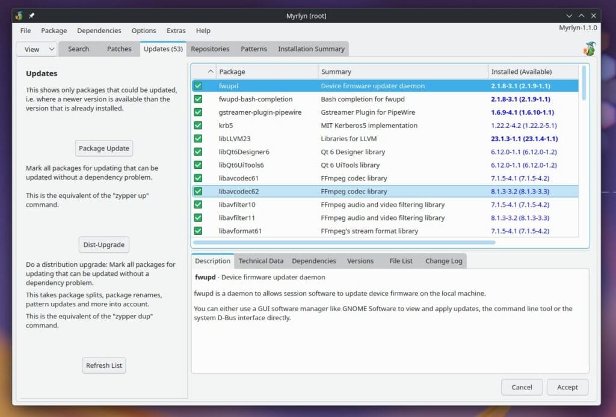Click "FFmpeg's stream format library" summary
The height and width of the screenshot is (417, 616).
[x=369, y=231]
